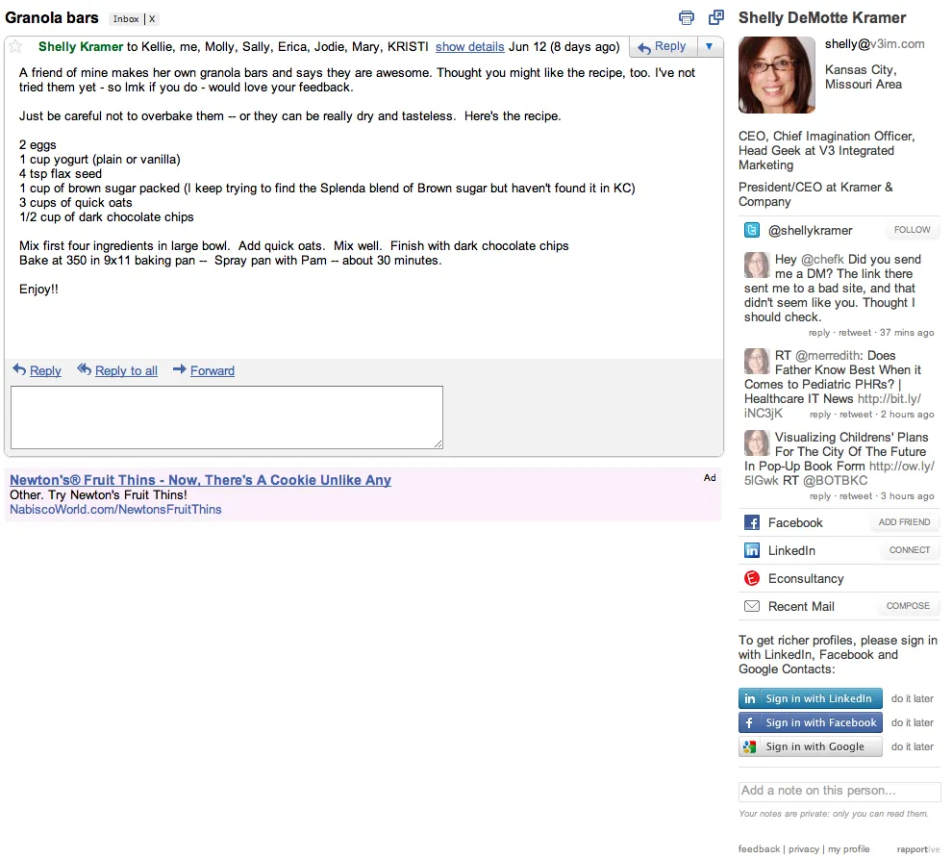Click the Reply button in the message header
952x859 pixels.
pyautogui.click(x=662, y=46)
